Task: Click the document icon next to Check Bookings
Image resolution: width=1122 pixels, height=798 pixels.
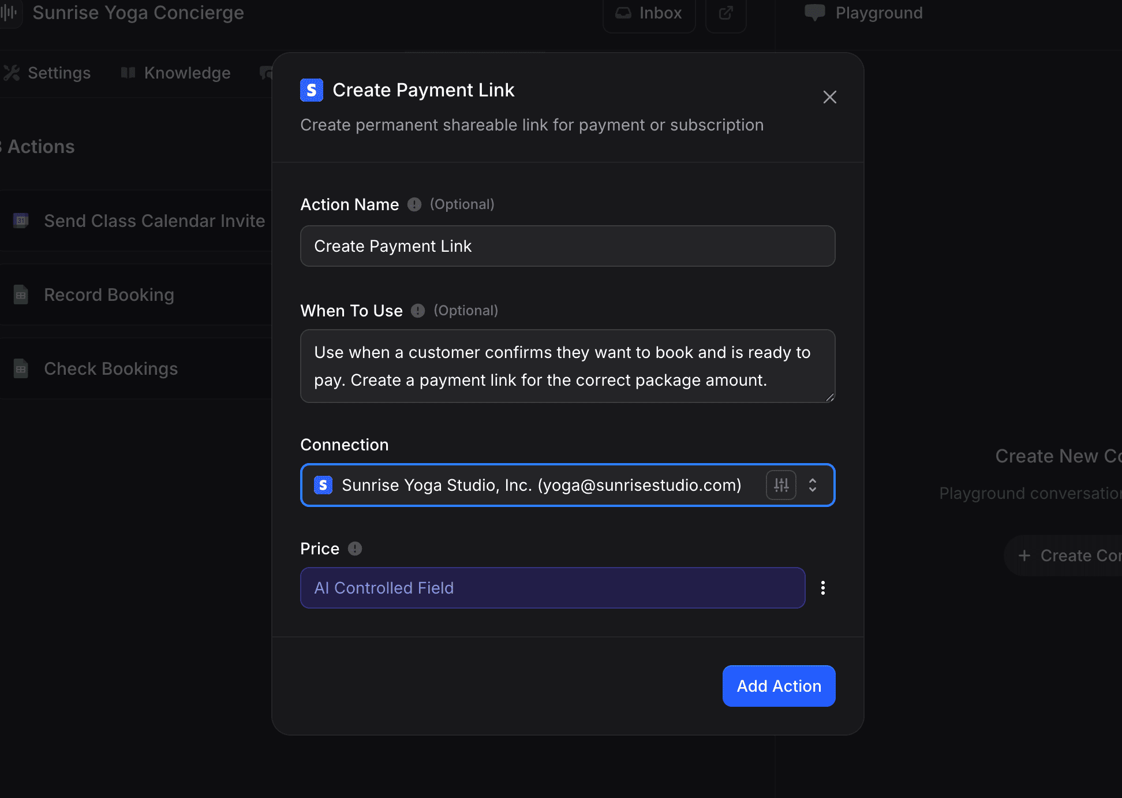Action: 20,368
